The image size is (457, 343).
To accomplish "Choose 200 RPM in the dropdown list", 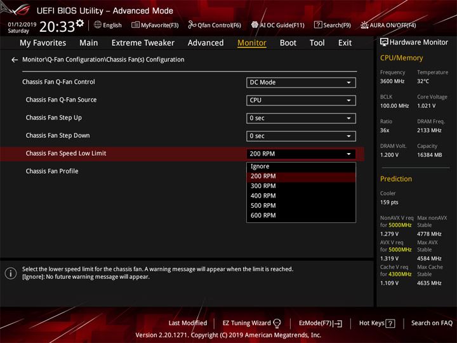I will click(301, 176).
